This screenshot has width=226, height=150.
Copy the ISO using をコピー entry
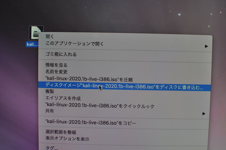coord(124,123)
